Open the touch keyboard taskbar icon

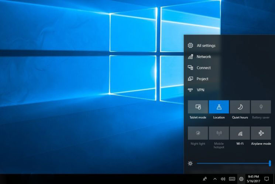[x=232, y=179]
